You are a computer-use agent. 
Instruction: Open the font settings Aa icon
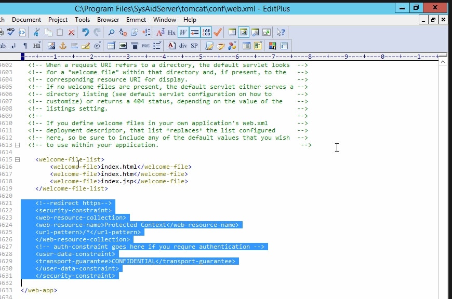tap(160, 32)
